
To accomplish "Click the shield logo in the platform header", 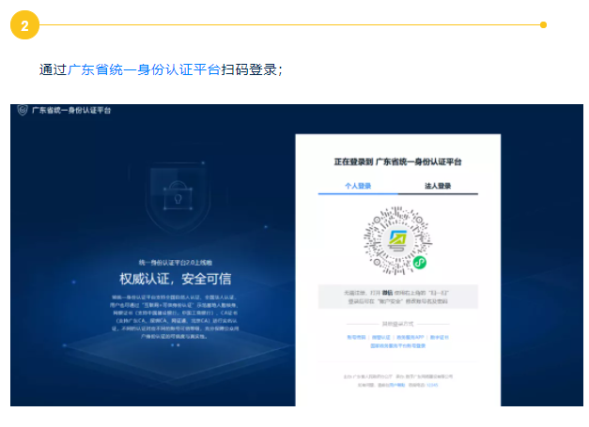I will 23,110.
